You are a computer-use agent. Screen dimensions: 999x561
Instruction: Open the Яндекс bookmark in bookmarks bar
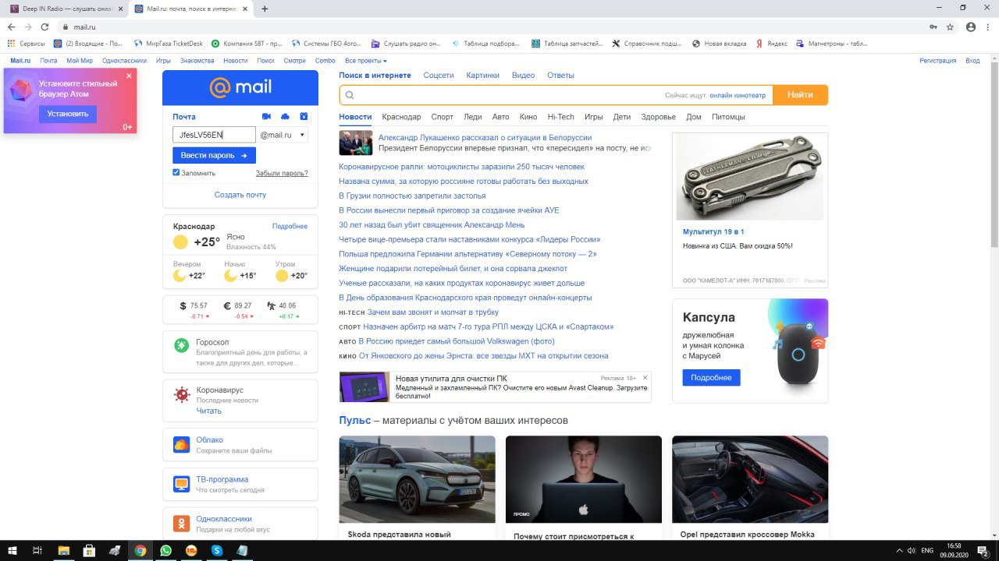[x=771, y=44]
